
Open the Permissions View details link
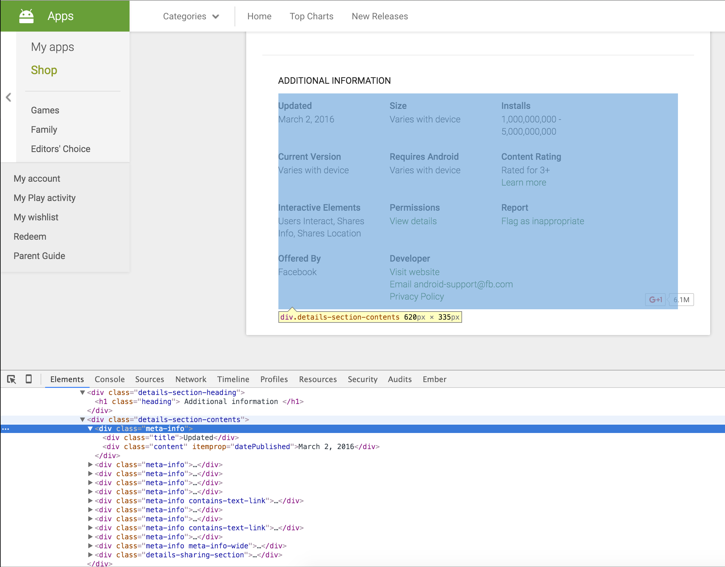tap(413, 221)
